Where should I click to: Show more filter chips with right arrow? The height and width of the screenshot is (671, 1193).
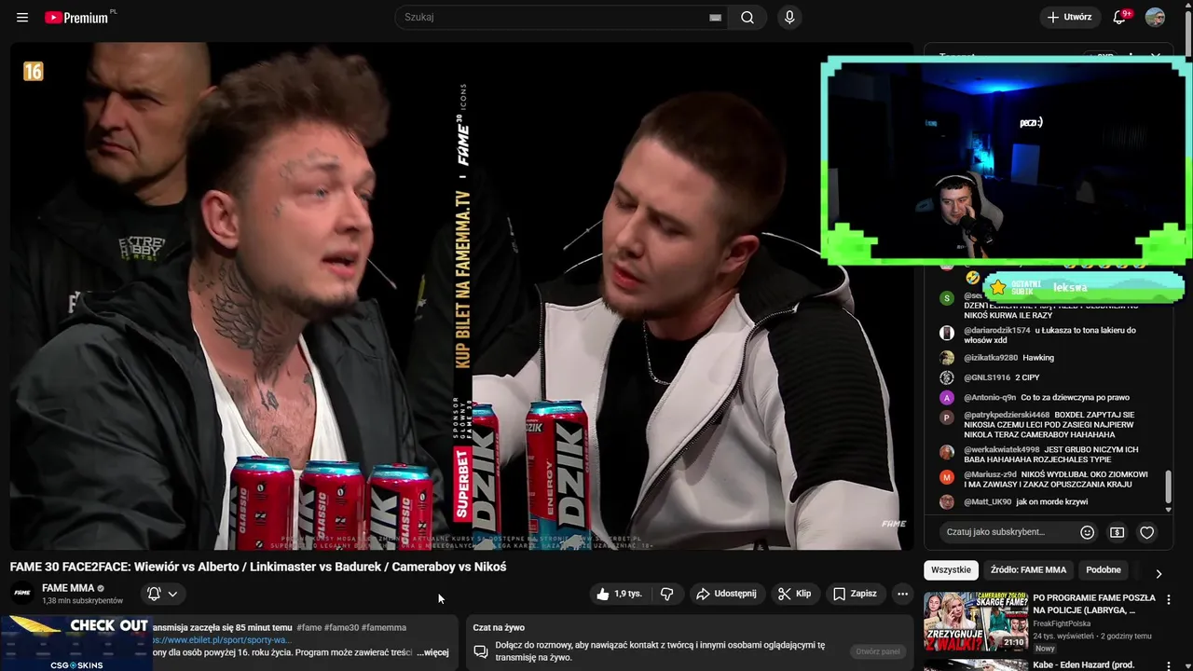point(1159,574)
